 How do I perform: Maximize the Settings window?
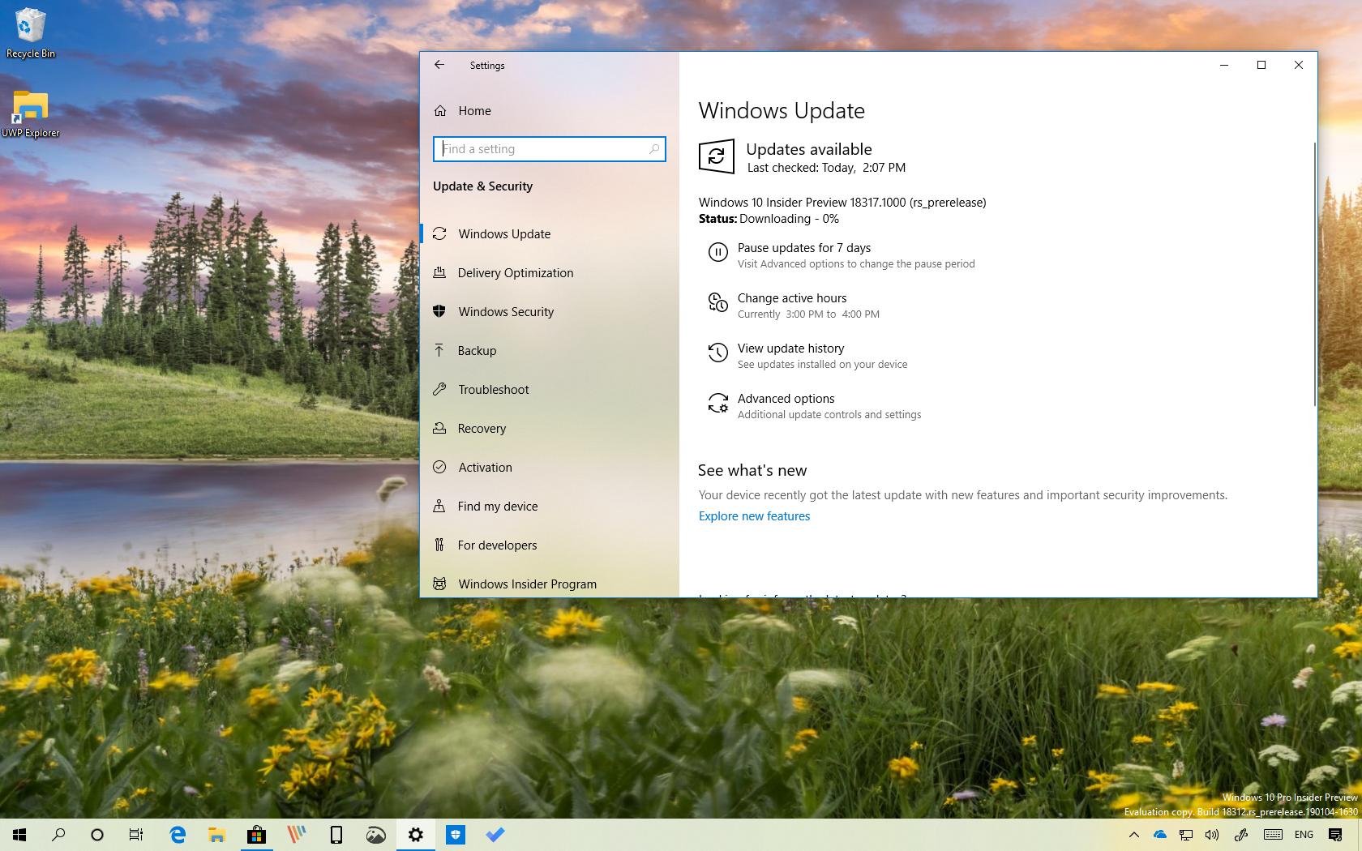[x=1261, y=65]
